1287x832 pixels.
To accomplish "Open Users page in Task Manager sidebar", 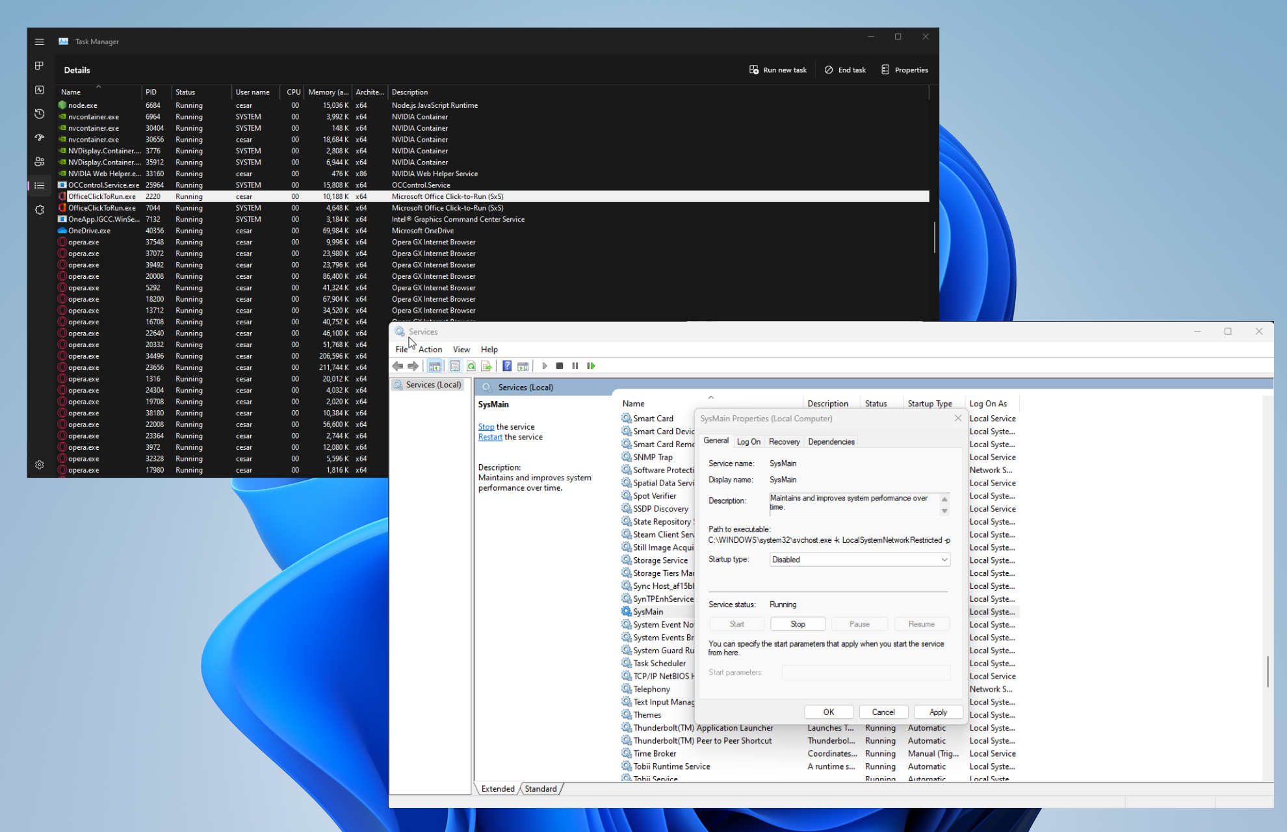I will coord(40,162).
